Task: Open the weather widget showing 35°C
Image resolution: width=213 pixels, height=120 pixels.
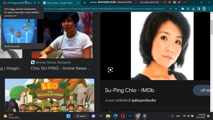Action: click(12, 116)
